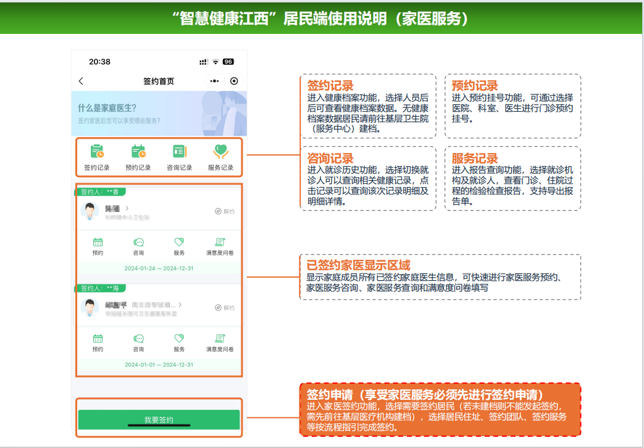Click 解约 for signer **海's doctor
Screen dimensions: 644x448
(x=225, y=307)
